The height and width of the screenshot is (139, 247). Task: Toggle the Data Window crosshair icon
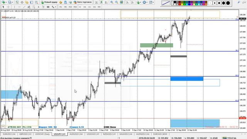(x=22, y=2)
